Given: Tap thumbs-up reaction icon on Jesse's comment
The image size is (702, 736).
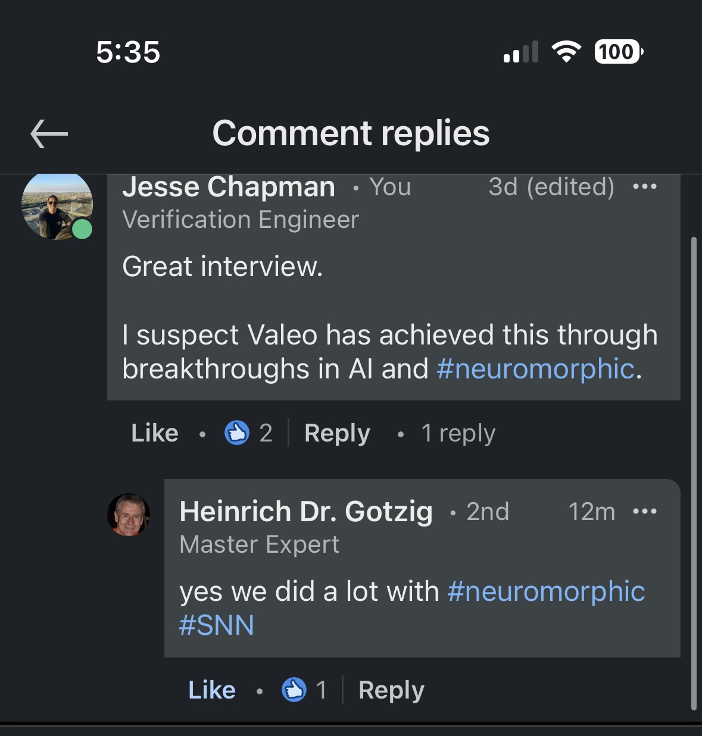Looking at the screenshot, I should [237, 433].
